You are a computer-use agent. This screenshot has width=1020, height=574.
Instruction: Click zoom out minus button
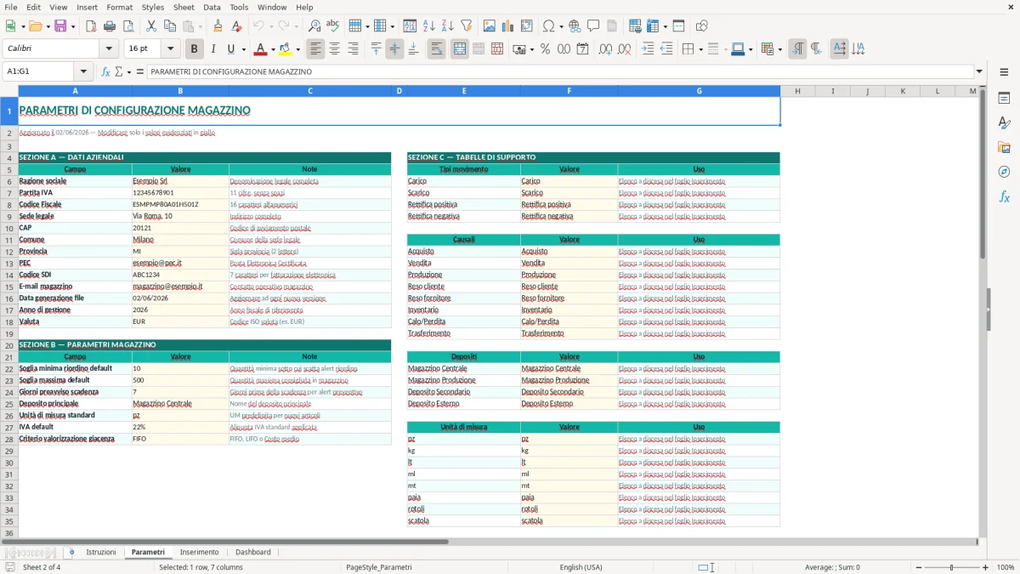(917, 567)
